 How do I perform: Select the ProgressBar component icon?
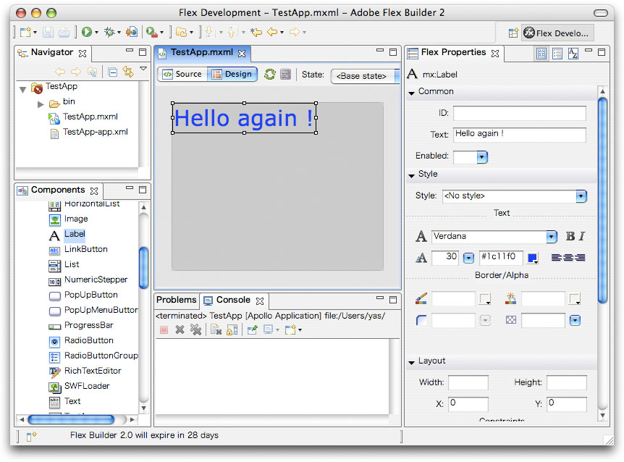(54, 327)
